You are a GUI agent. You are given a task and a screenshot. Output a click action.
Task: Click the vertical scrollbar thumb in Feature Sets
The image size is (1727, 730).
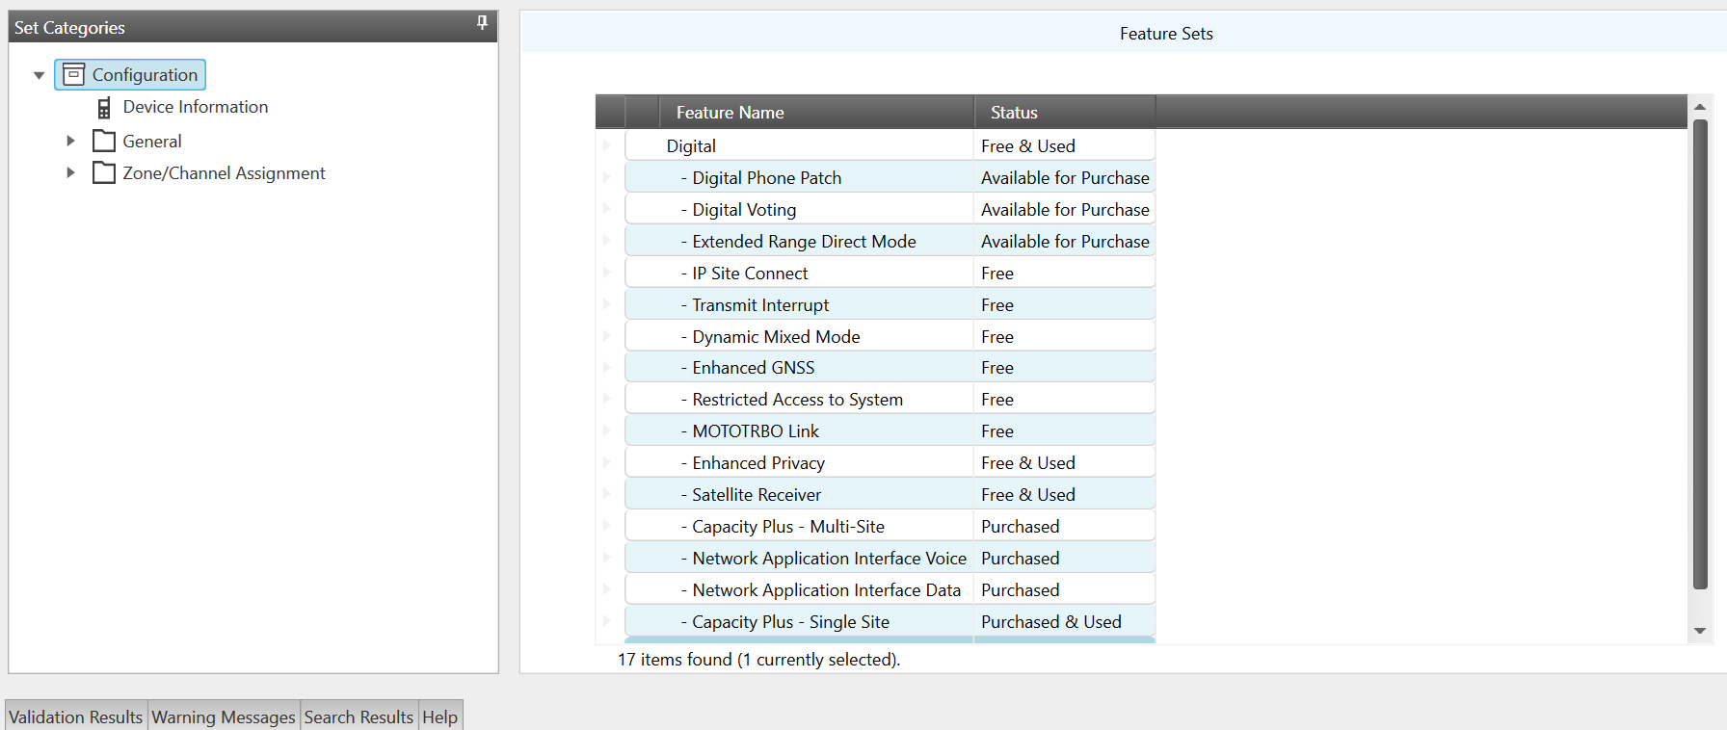(x=1700, y=353)
